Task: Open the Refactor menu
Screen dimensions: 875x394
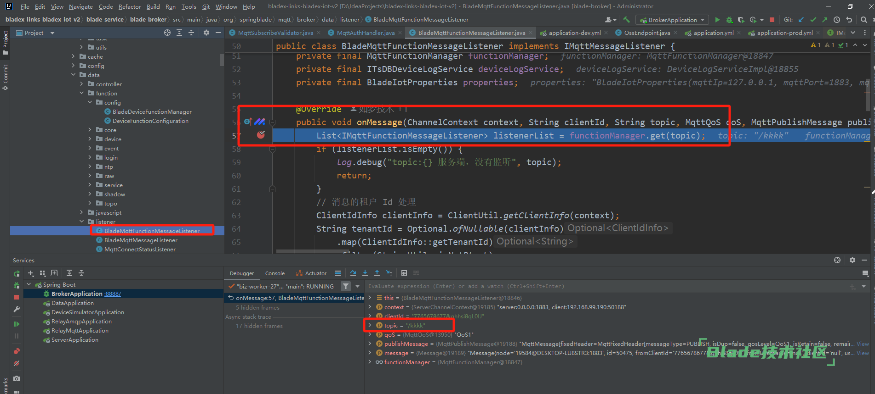Action: coord(130,6)
